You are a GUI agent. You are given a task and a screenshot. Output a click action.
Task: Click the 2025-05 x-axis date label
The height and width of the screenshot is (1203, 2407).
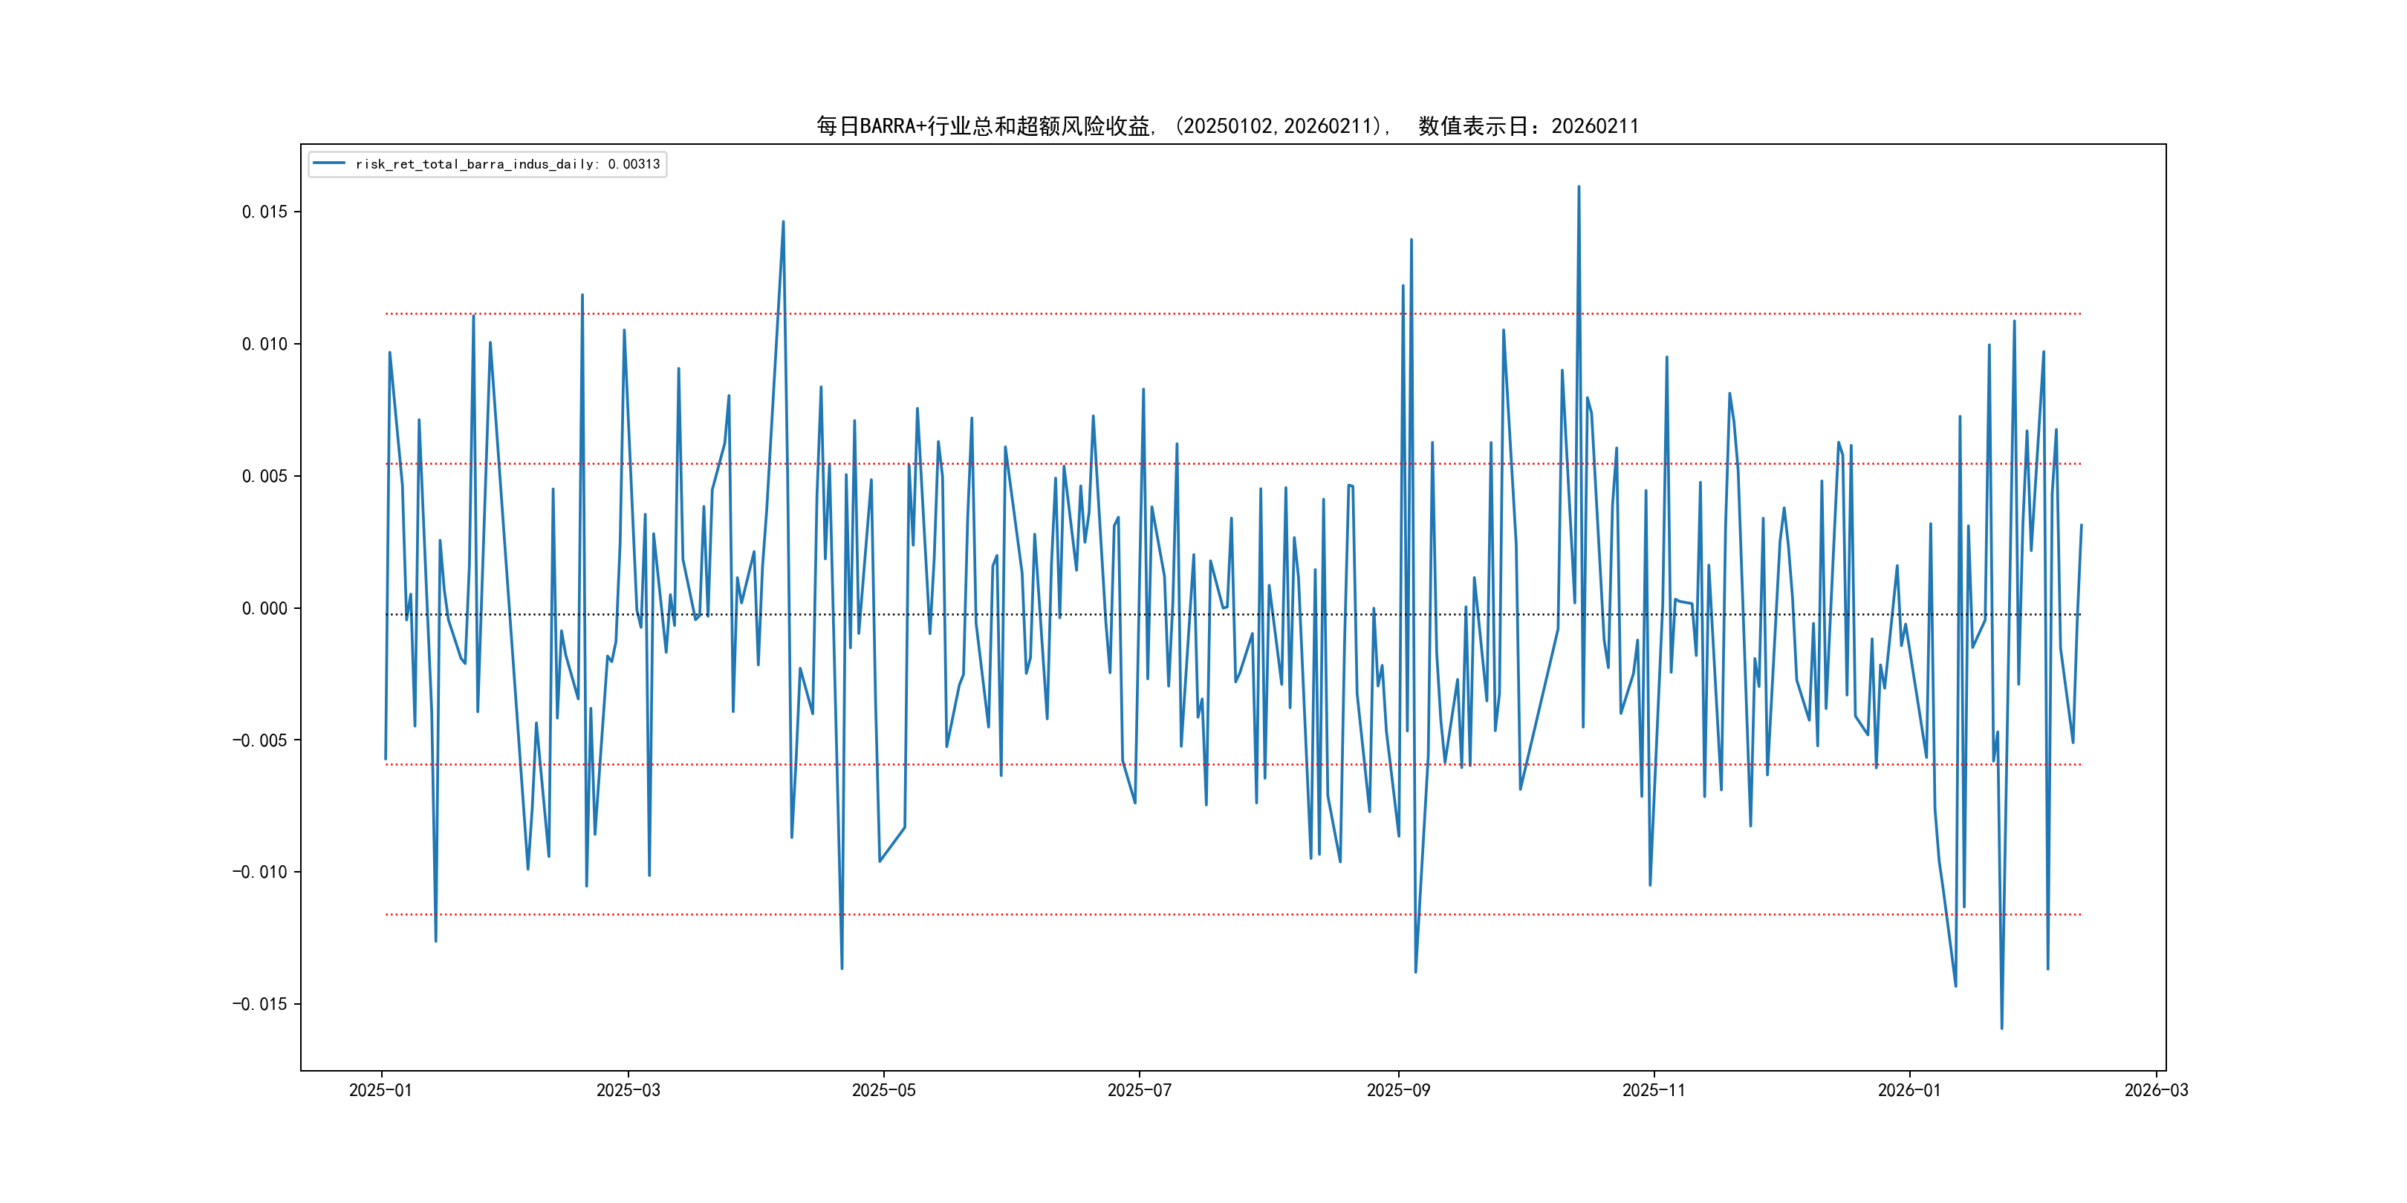[x=883, y=1090]
